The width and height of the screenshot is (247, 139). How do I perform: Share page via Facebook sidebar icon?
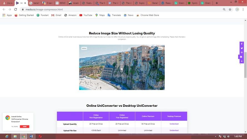(x=242, y=44)
